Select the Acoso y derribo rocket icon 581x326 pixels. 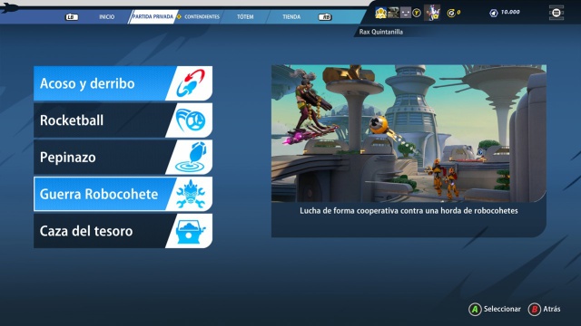point(191,83)
